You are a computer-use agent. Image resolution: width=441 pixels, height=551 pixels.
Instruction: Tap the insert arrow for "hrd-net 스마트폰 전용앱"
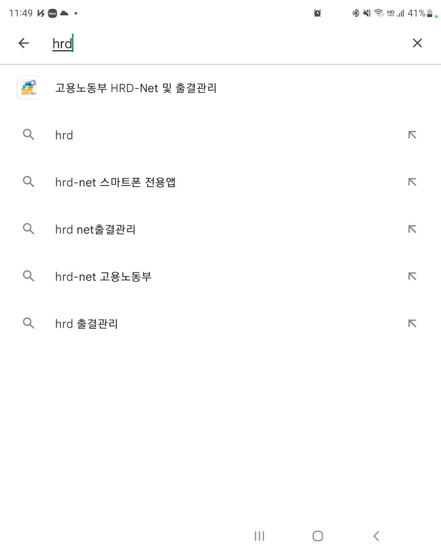[x=412, y=182]
